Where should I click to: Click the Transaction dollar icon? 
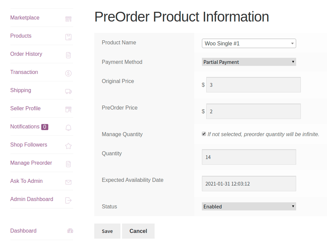tap(68, 73)
